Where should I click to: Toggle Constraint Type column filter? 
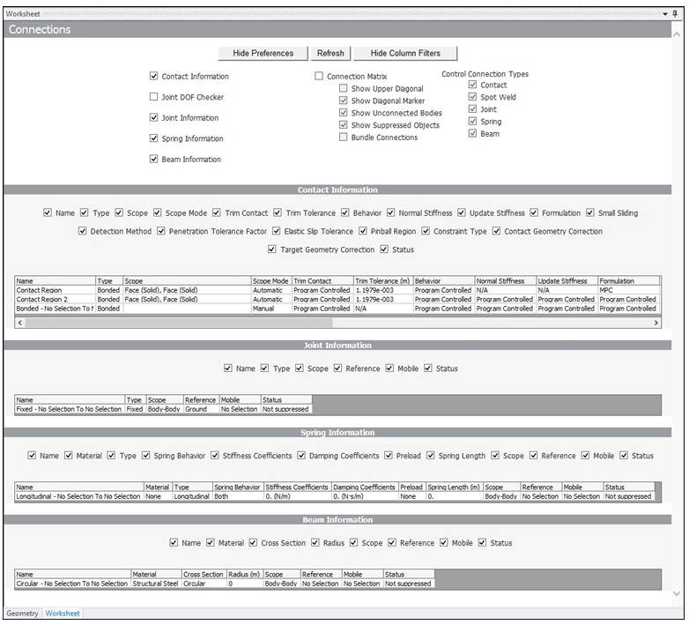pyautogui.click(x=426, y=231)
